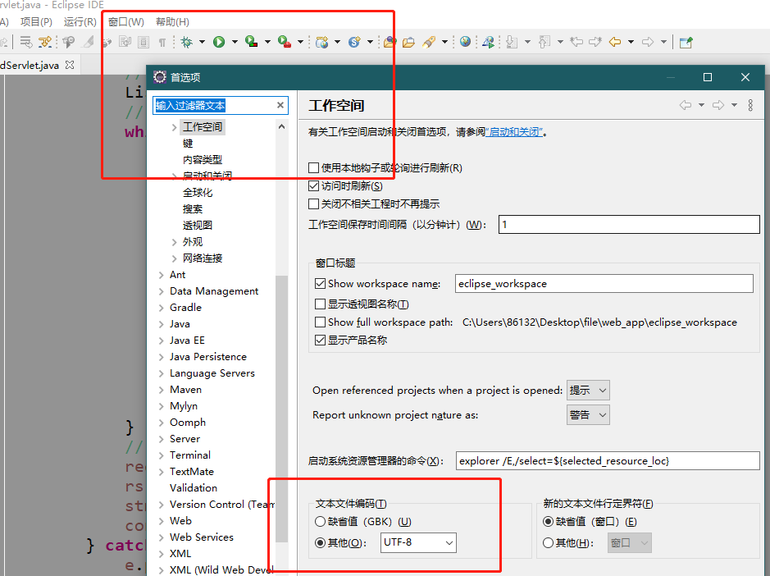The width and height of the screenshot is (770, 576).
Task: Toggle show product name checkbox
Action: pos(320,340)
